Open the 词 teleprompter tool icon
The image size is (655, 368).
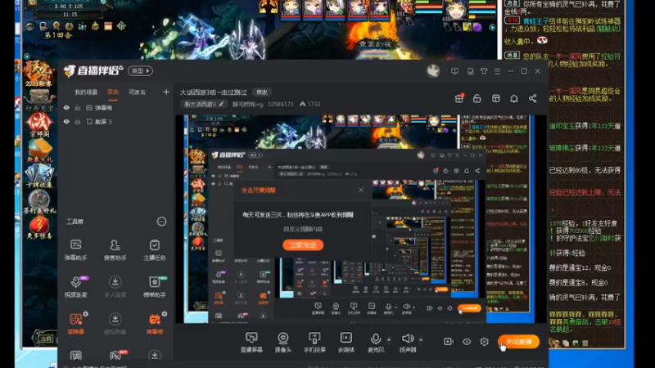75,355
